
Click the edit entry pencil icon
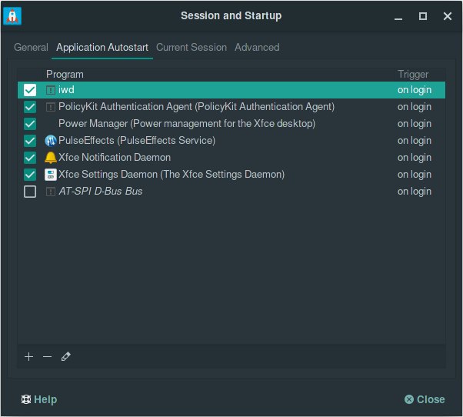click(65, 357)
